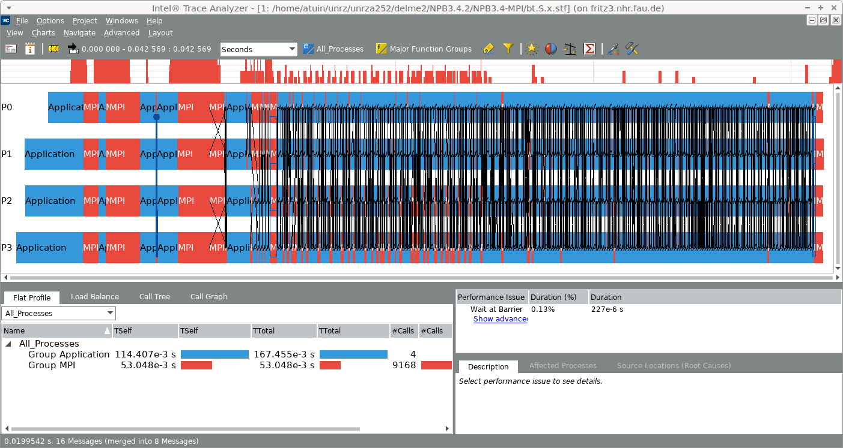The width and height of the screenshot is (843, 448).
Task: Click the P2 process label
Action: click(7, 201)
